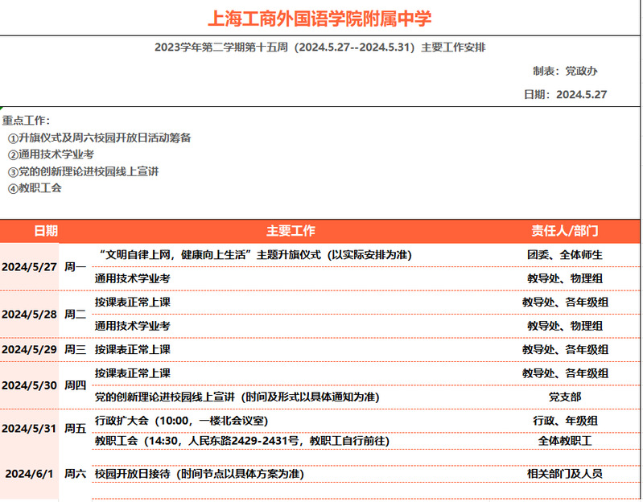Select date cell 2024/5/31
The image size is (643, 502).
[29, 429]
